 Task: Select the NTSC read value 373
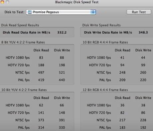(x=41, y=120)
